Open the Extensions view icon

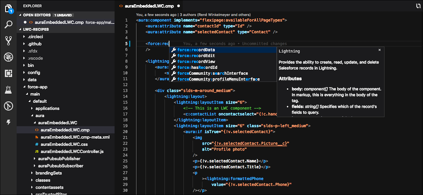coord(8,73)
